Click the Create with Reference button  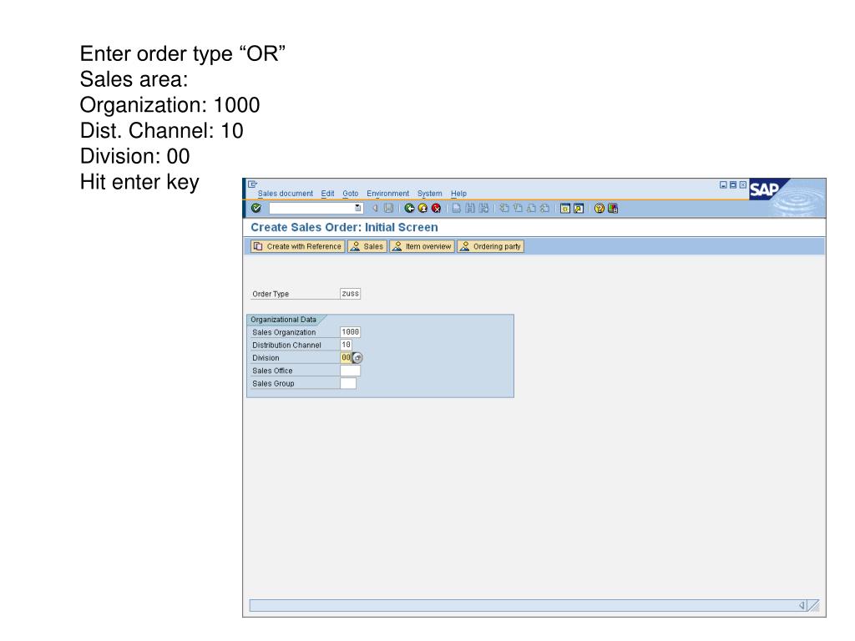tap(298, 246)
